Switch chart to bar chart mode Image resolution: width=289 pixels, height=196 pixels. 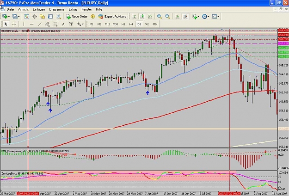click(134, 17)
